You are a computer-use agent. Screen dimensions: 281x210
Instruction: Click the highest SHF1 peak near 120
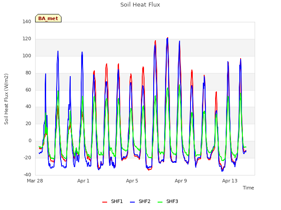coord(168,38)
